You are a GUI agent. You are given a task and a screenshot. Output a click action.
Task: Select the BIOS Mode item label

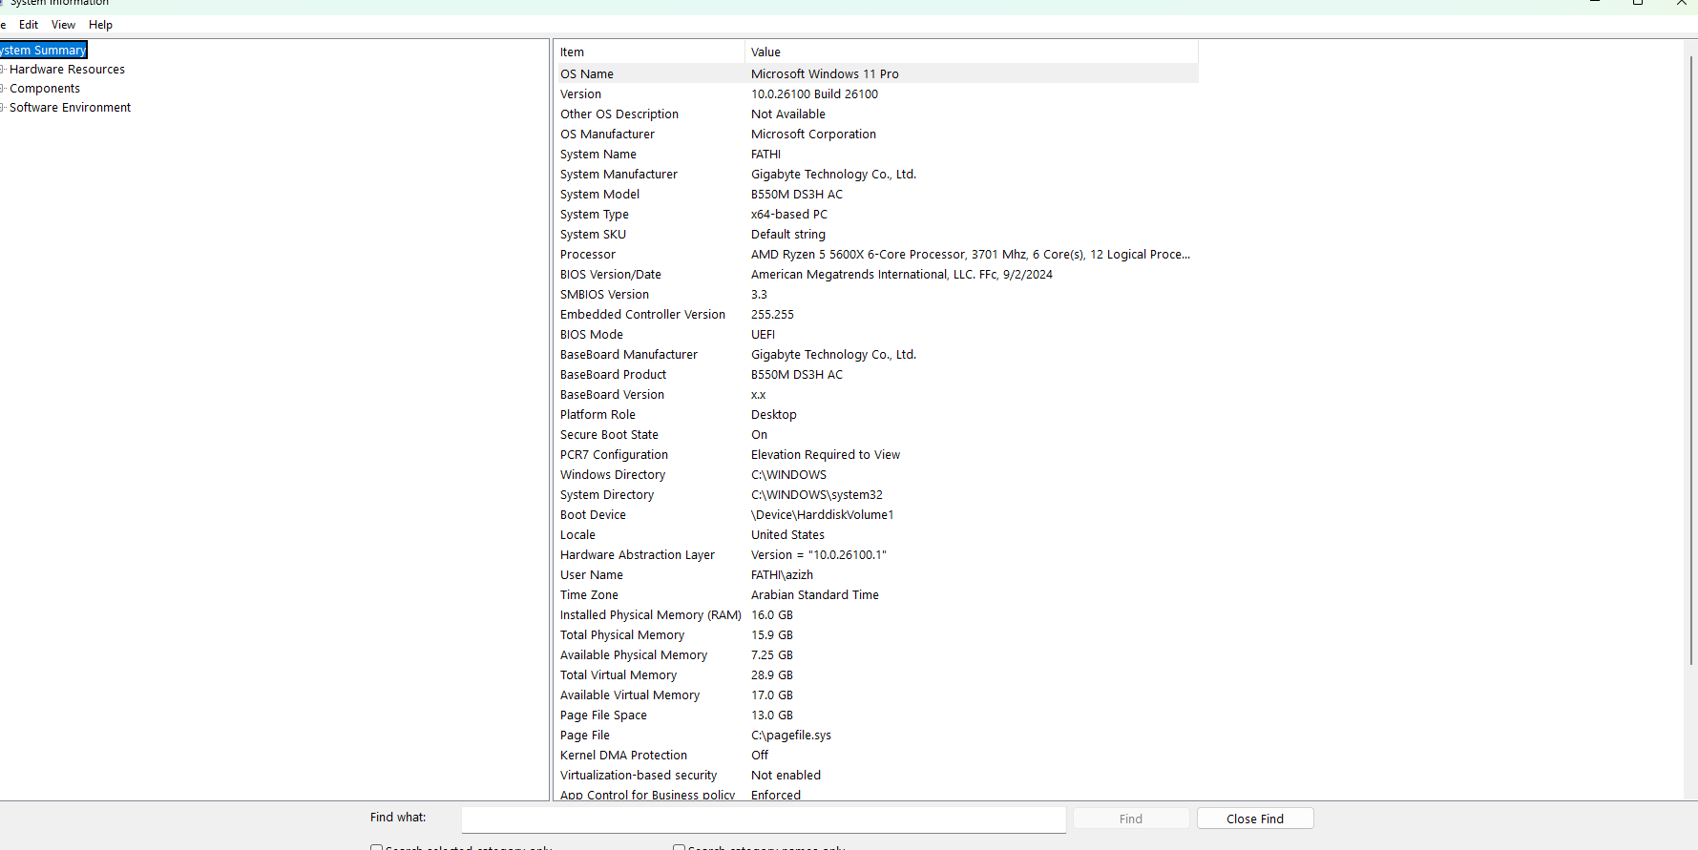[592, 335]
